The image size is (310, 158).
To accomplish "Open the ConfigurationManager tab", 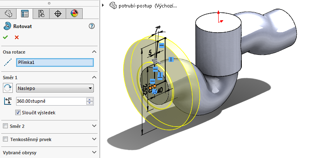I will [41, 14].
